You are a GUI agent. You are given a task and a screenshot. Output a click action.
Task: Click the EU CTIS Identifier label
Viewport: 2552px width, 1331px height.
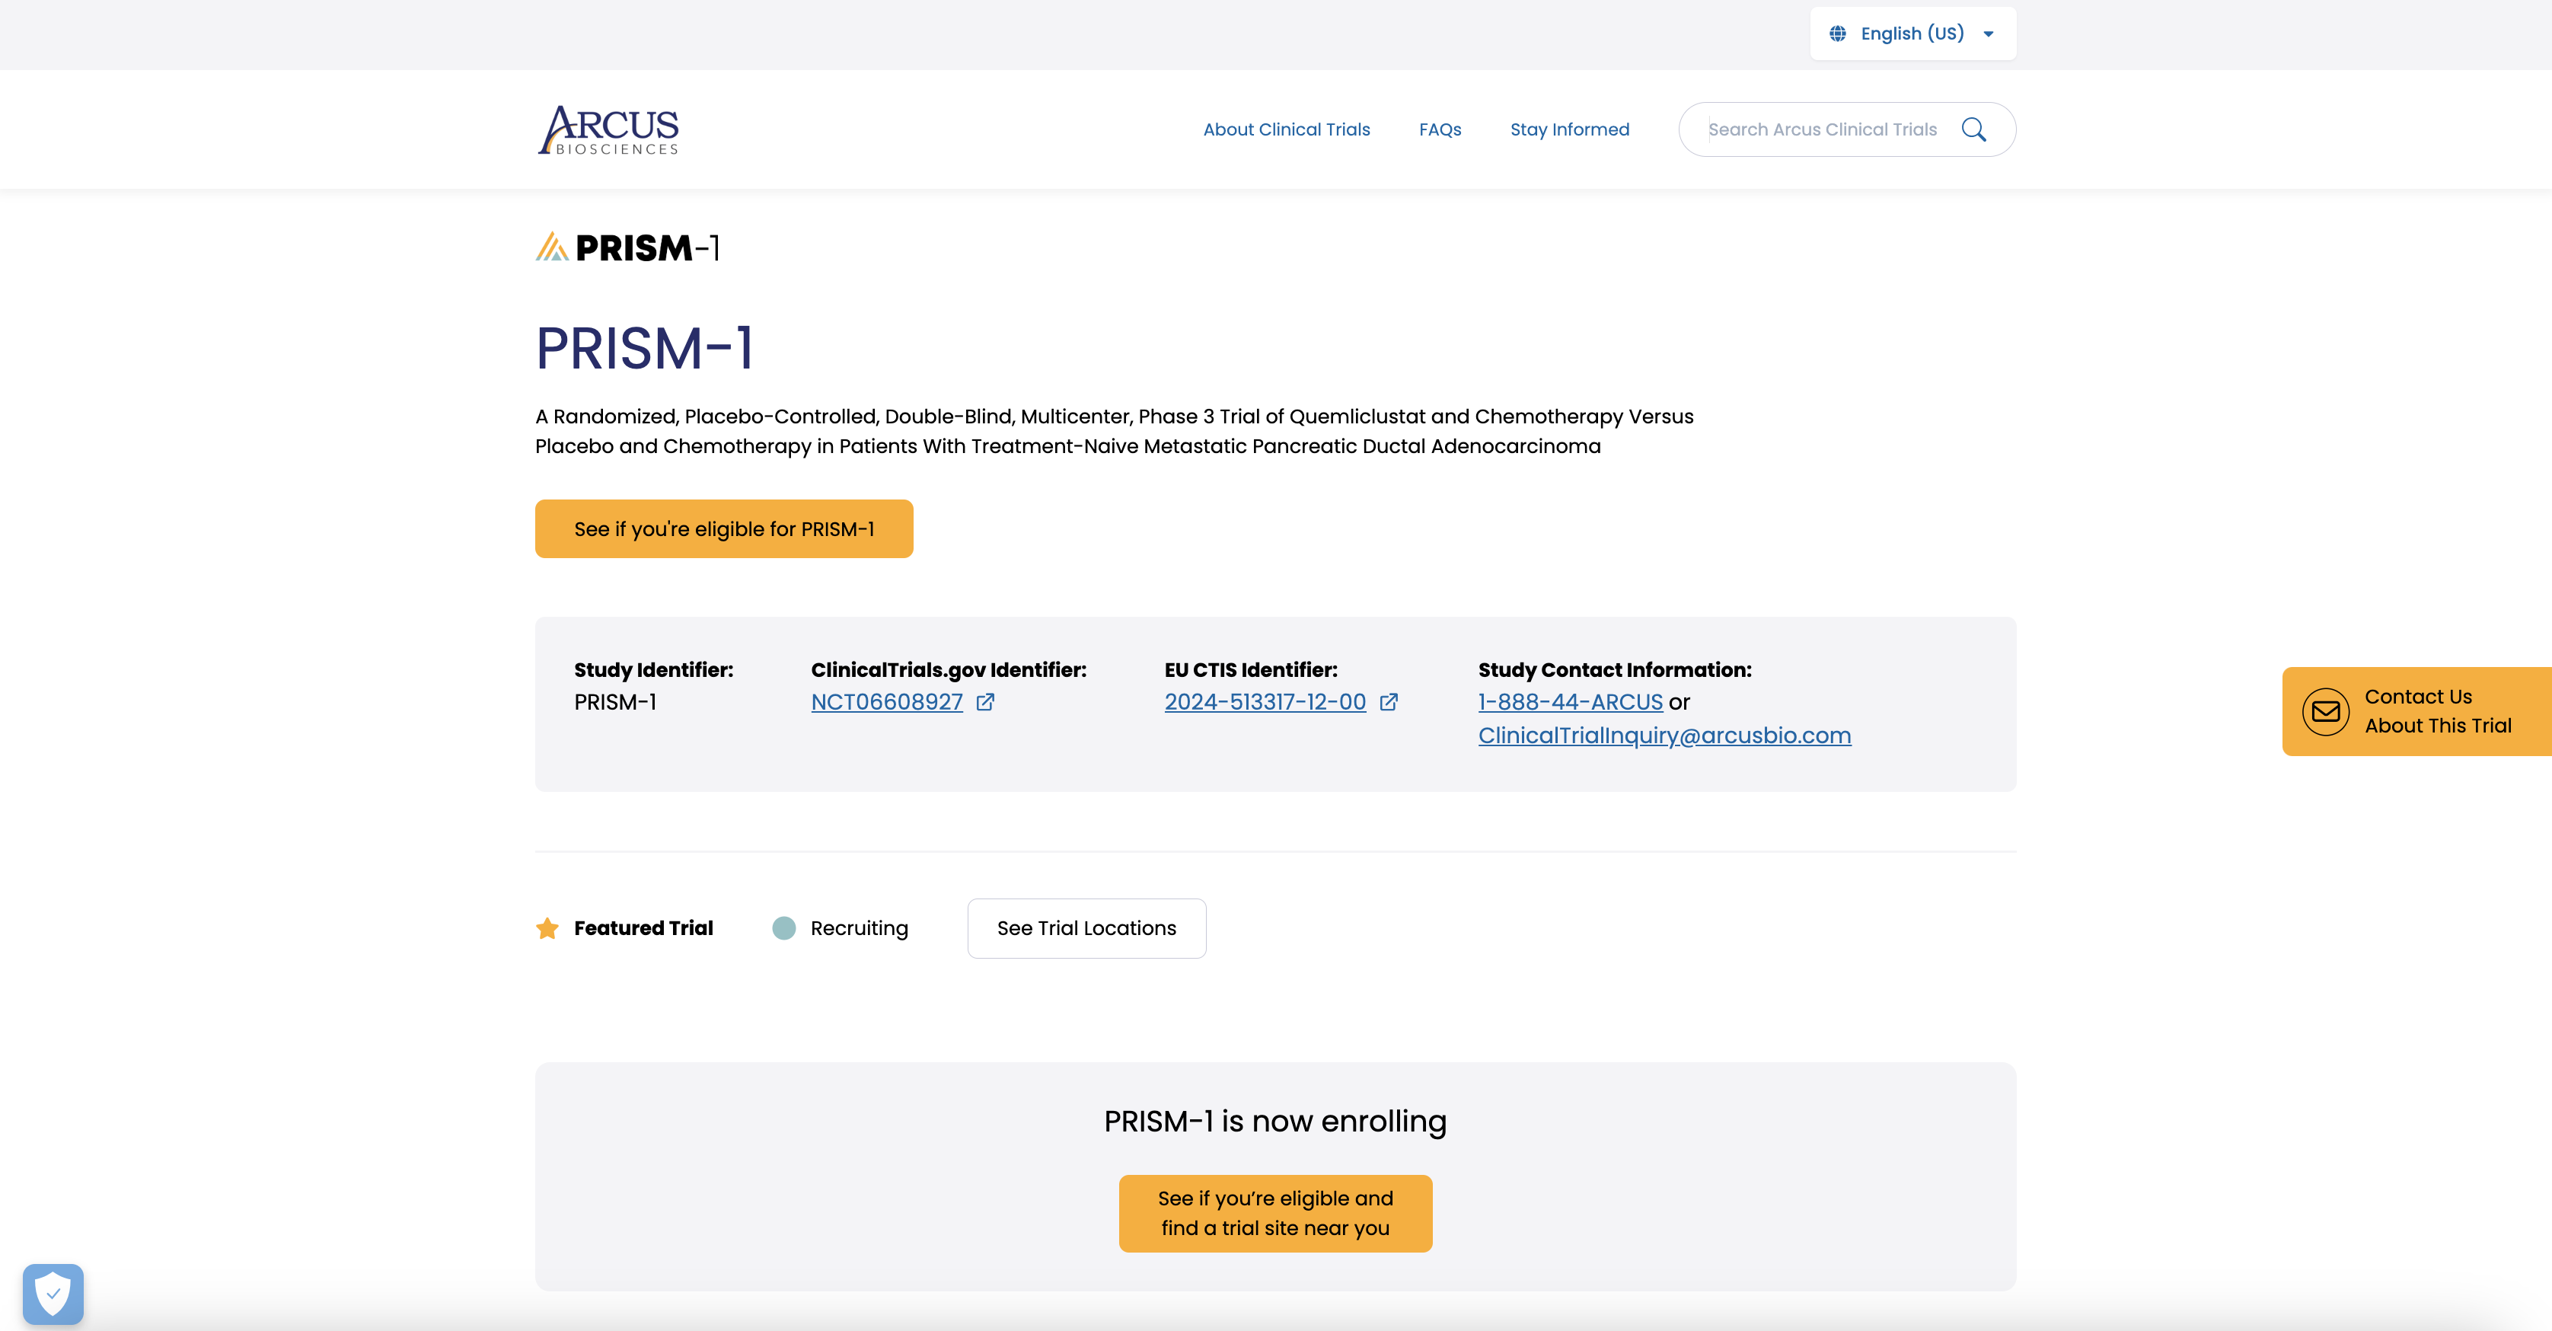tap(1250, 670)
